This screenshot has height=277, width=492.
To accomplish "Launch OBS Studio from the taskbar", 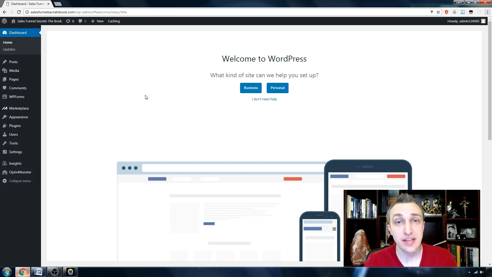I will (x=54, y=272).
